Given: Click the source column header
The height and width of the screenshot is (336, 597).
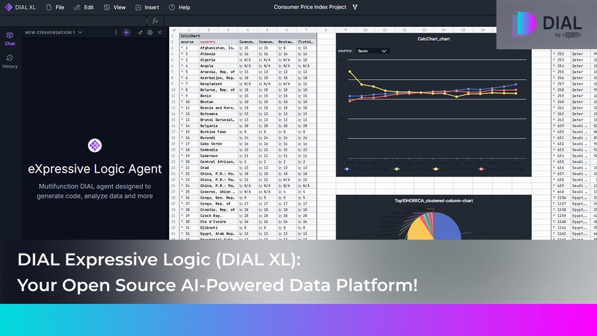Looking at the screenshot, I should tap(189, 42).
